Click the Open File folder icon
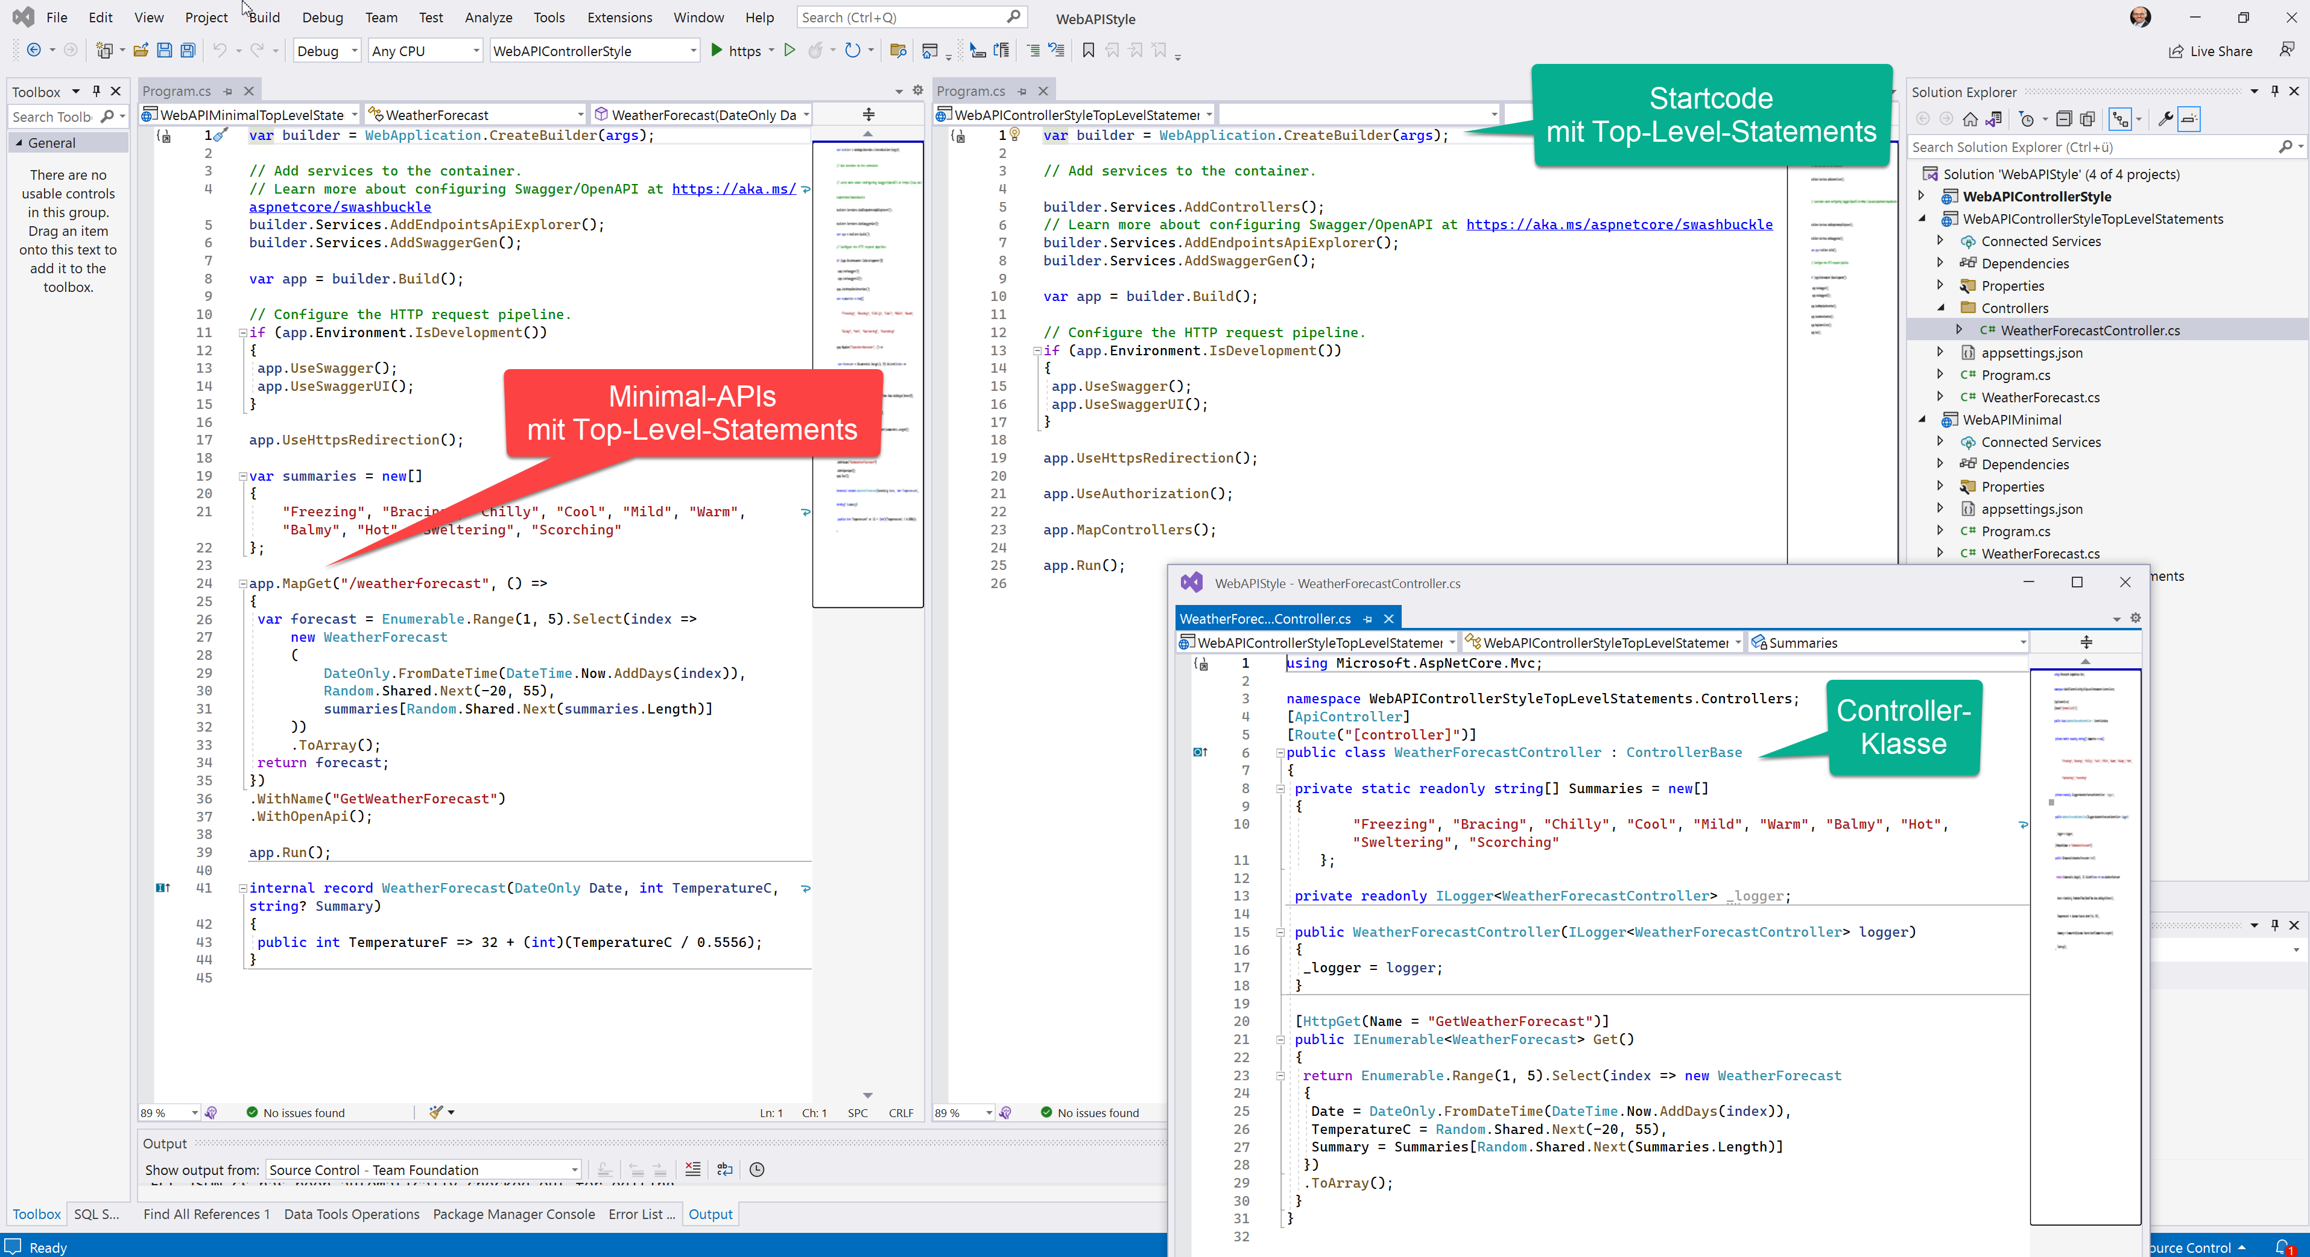This screenshot has height=1257, width=2310. coord(141,51)
